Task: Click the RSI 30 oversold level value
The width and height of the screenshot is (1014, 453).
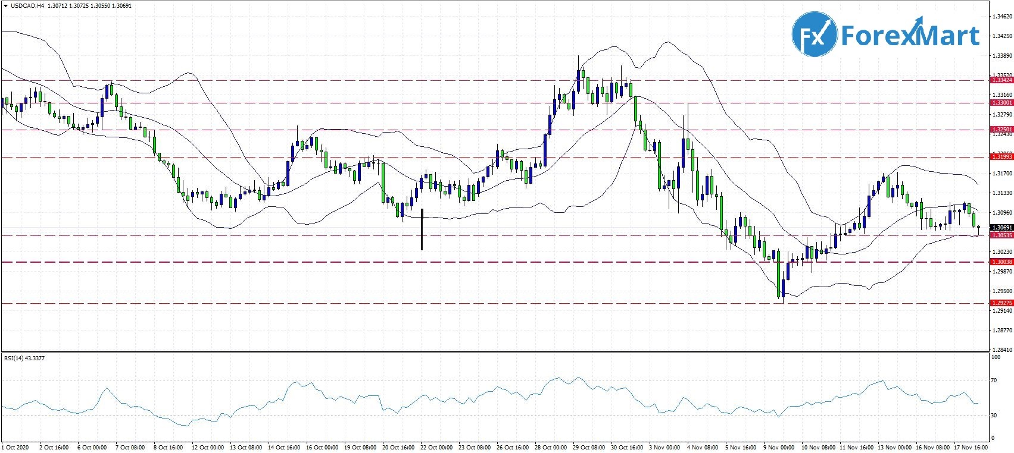Action: point(994,416)
